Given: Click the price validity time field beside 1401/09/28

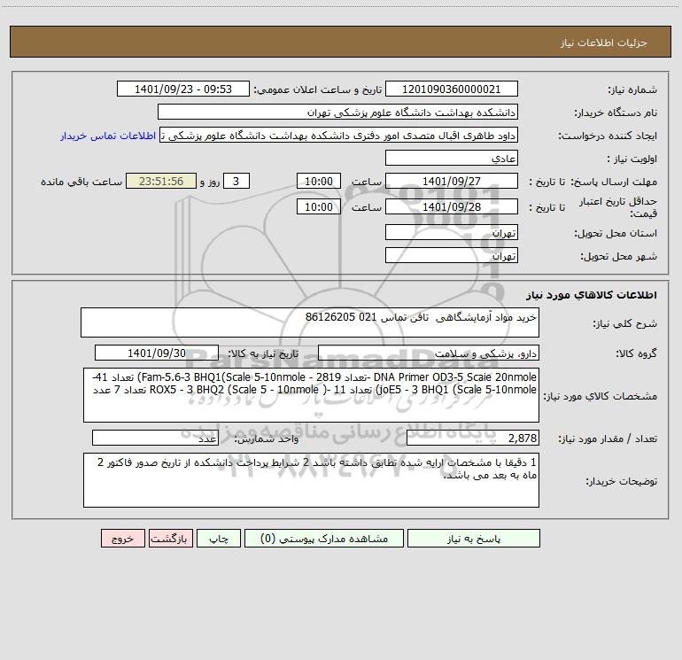Looking at the screenshot, I should tap(318, 206).
